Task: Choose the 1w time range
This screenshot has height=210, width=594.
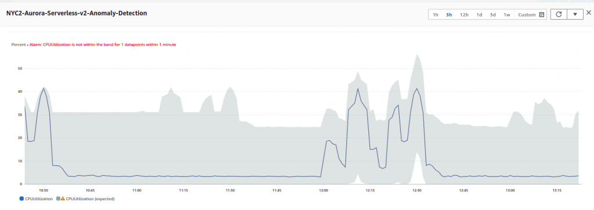Action: tap(507, 14)
